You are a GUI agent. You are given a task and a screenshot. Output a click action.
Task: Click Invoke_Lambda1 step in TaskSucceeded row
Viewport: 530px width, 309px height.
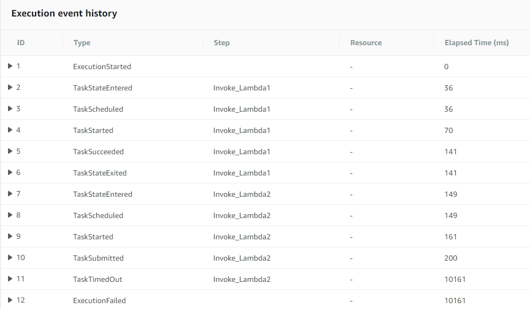242,152
